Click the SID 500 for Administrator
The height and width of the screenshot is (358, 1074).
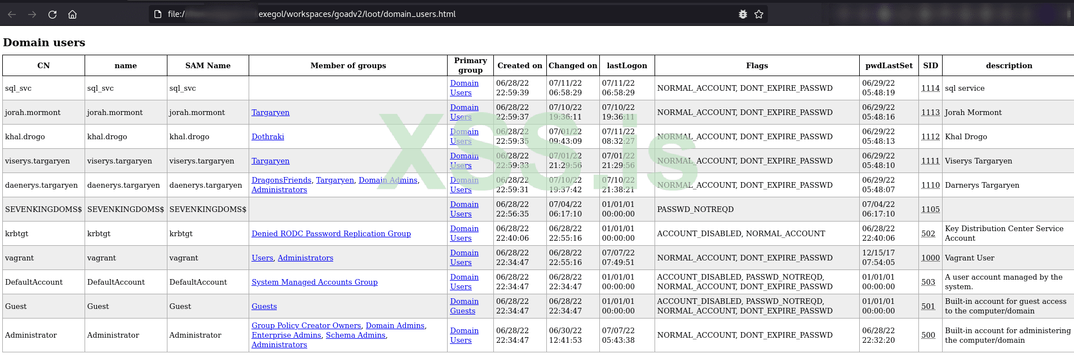coord(928,335)
